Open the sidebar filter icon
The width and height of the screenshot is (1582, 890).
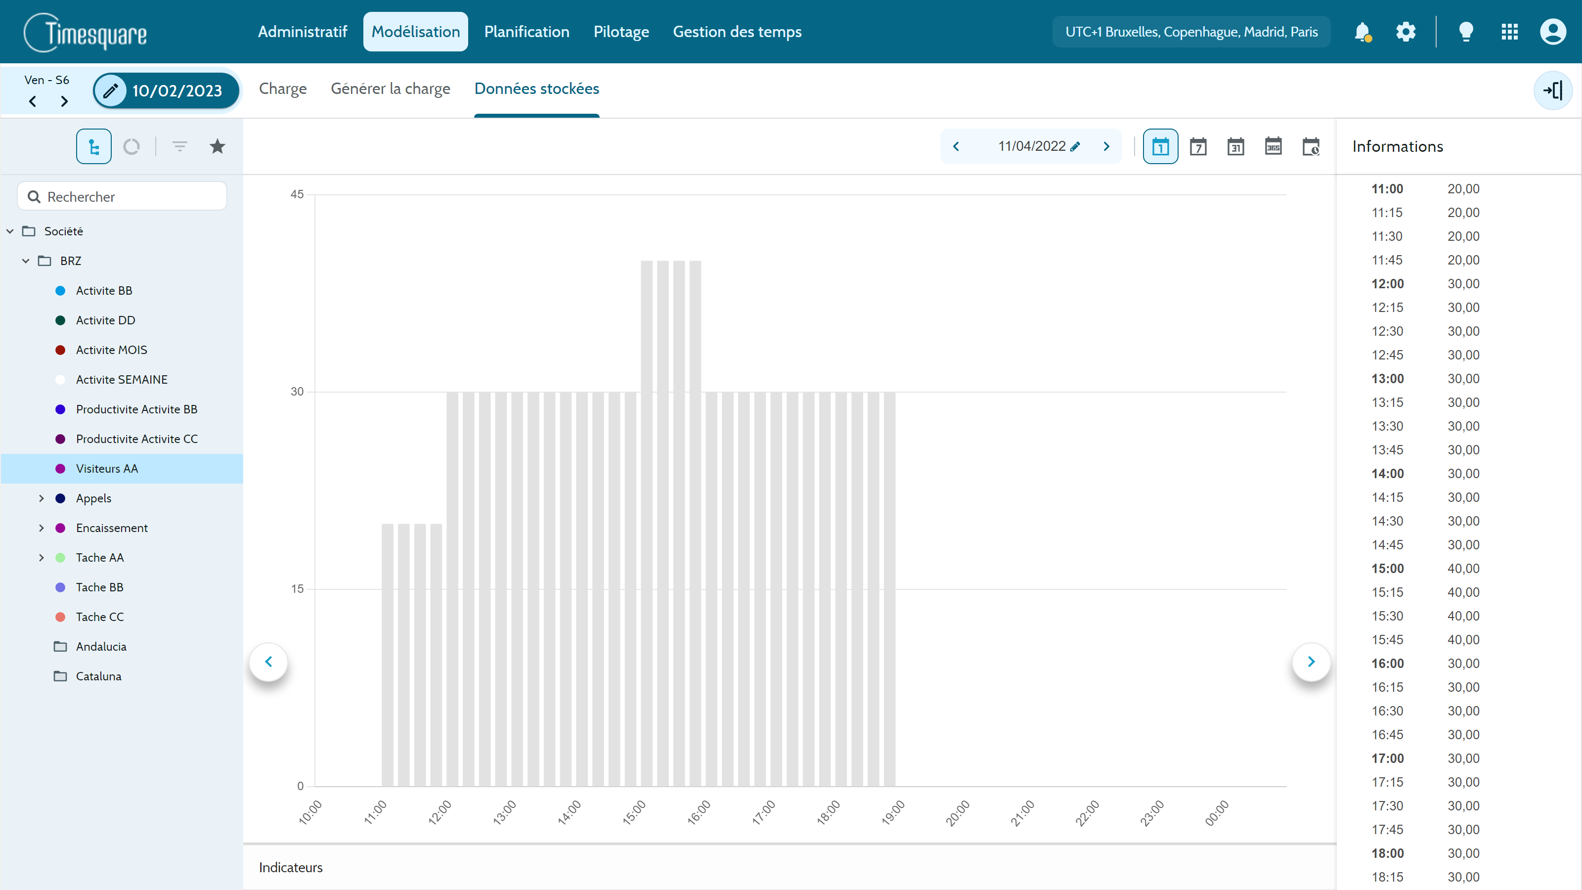point(179,146)
